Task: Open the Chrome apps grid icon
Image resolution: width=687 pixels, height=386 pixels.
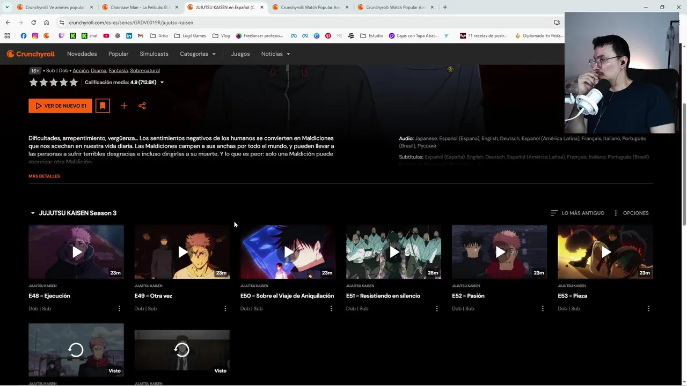Action: coord(7,36)
